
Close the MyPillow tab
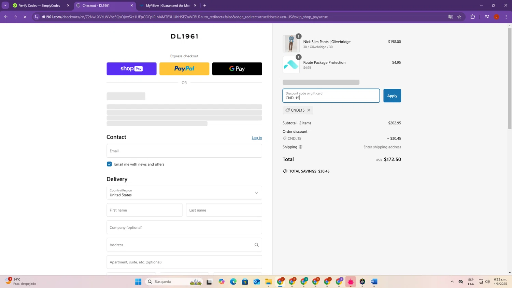[x=195, y=5]
